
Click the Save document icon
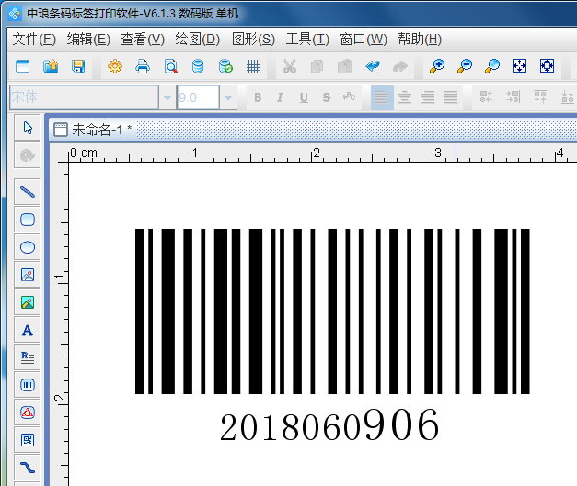pyautogui.click(x=78, y=66)
